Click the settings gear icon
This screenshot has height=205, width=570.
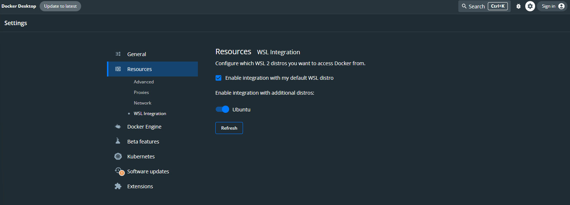click(x=530, y=6)
